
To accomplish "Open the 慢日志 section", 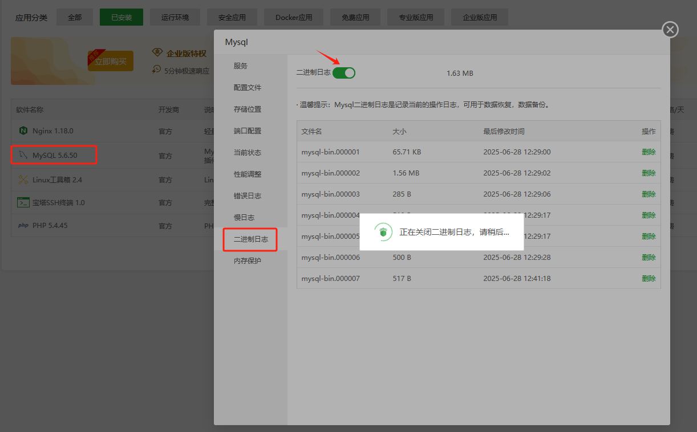I will point(244,217).
